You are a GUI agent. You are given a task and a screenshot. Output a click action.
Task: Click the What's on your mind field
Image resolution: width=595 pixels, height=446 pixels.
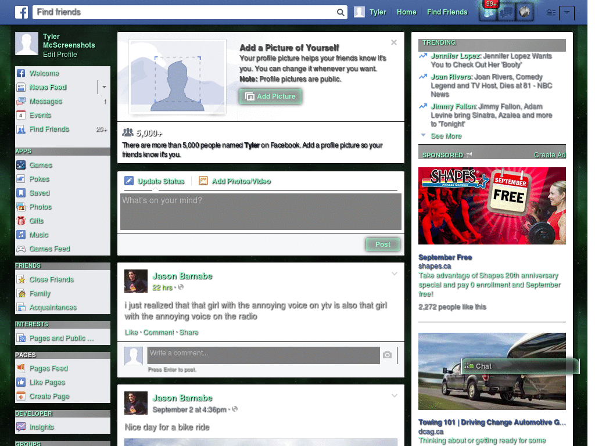point(261,211)
